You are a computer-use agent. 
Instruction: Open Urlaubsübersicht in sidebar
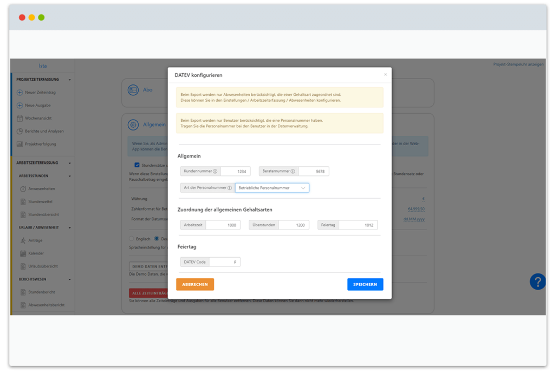pos(43,266)
